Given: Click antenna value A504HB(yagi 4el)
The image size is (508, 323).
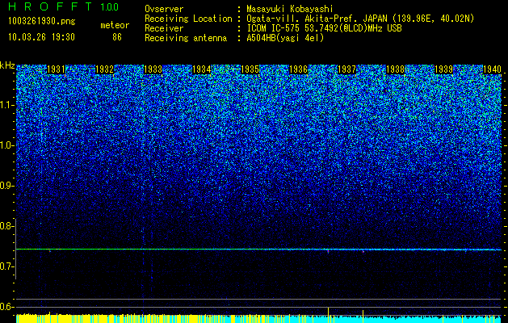Looking at the screenshot, I should (x=285, y=38).
